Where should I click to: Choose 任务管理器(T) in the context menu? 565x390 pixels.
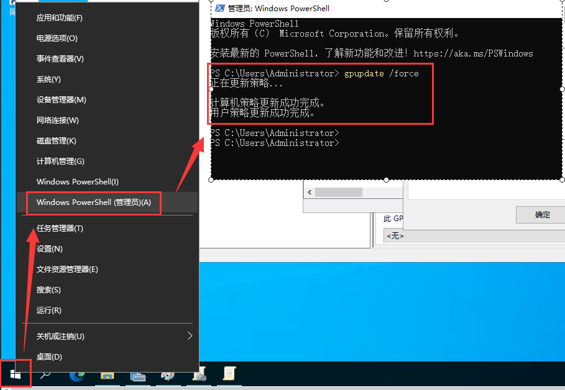60,229
